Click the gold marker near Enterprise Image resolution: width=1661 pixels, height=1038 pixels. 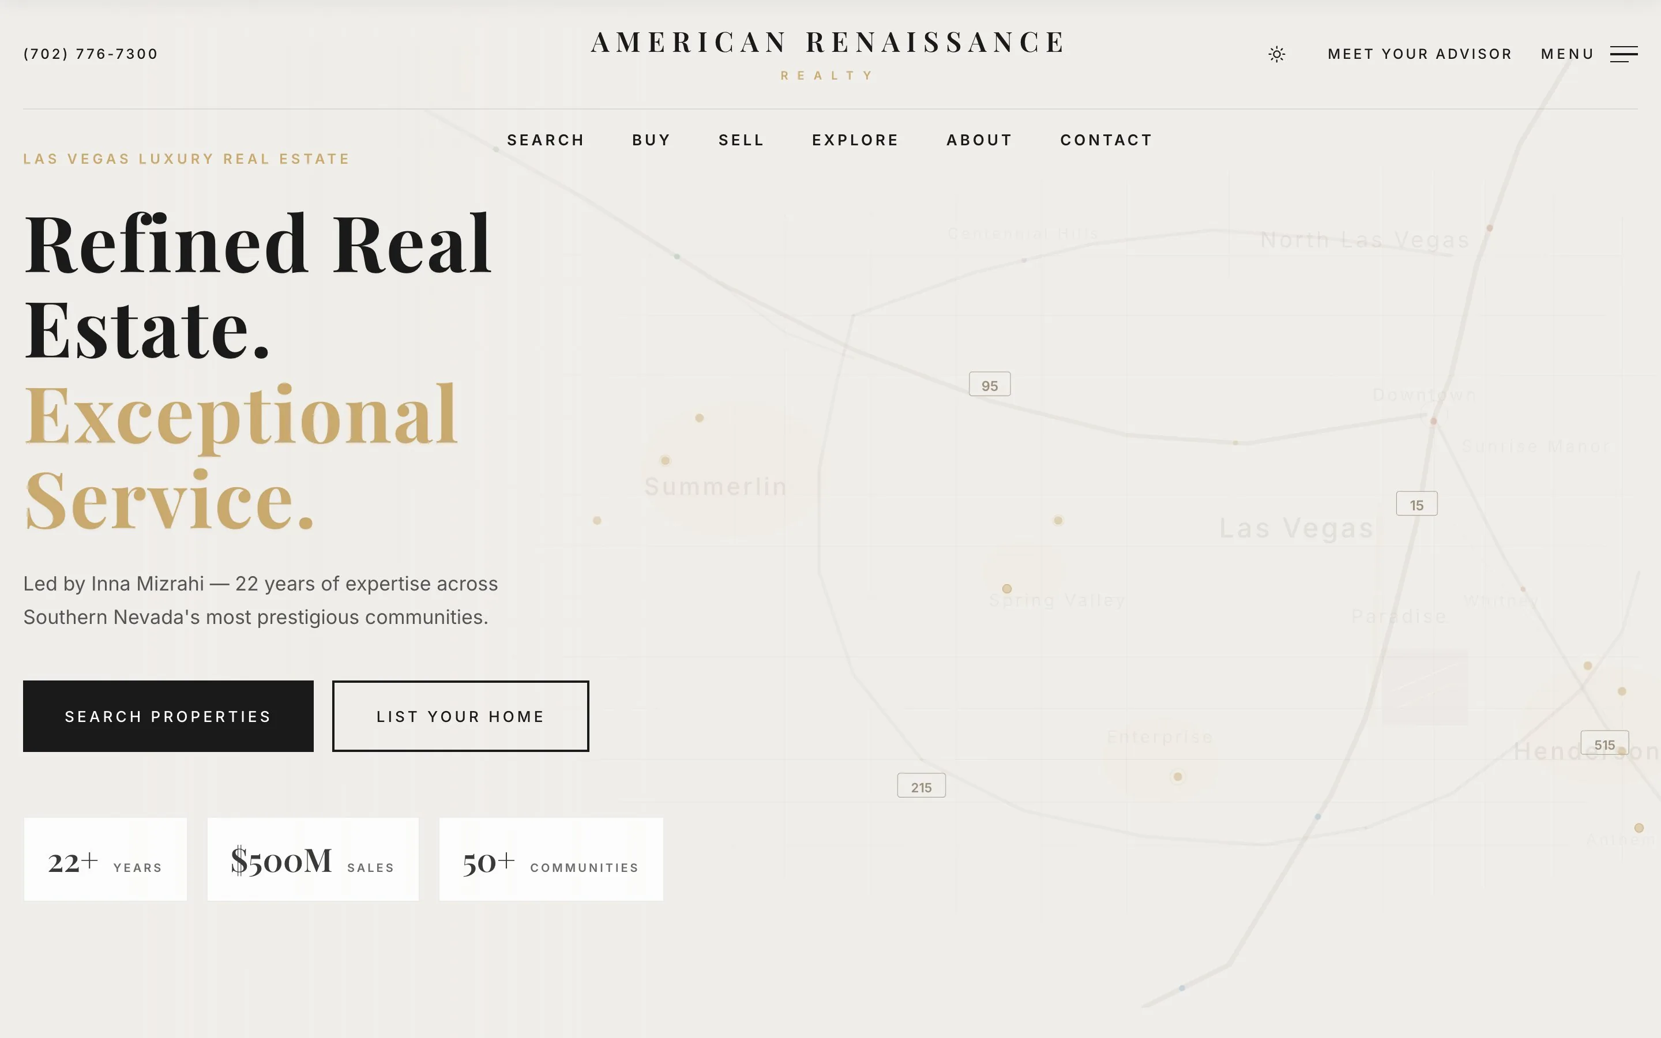tap(1178, 776)
